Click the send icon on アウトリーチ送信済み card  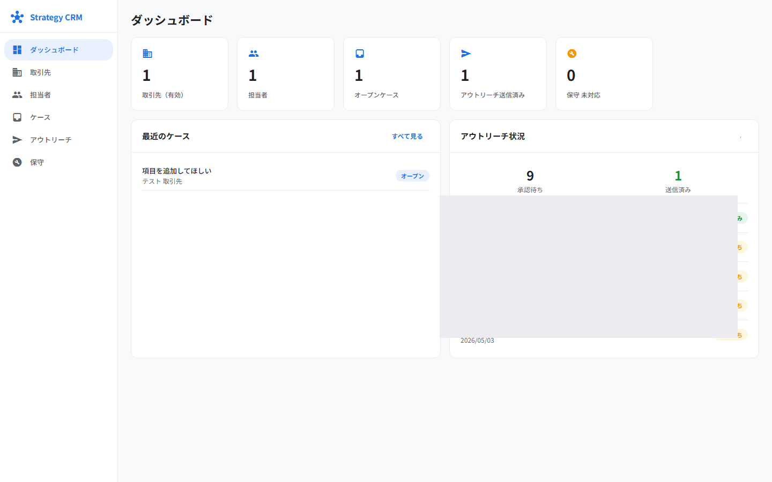coord(466,54)
